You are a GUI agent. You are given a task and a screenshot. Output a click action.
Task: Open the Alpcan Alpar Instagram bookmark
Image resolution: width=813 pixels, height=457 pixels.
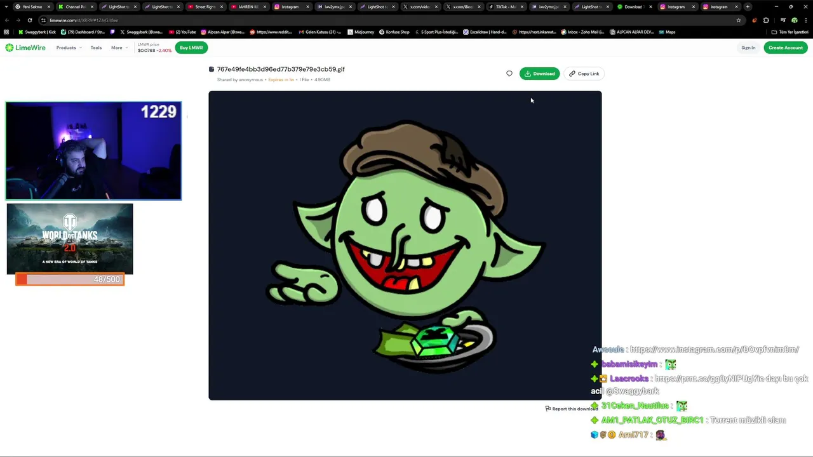[223, 32]
